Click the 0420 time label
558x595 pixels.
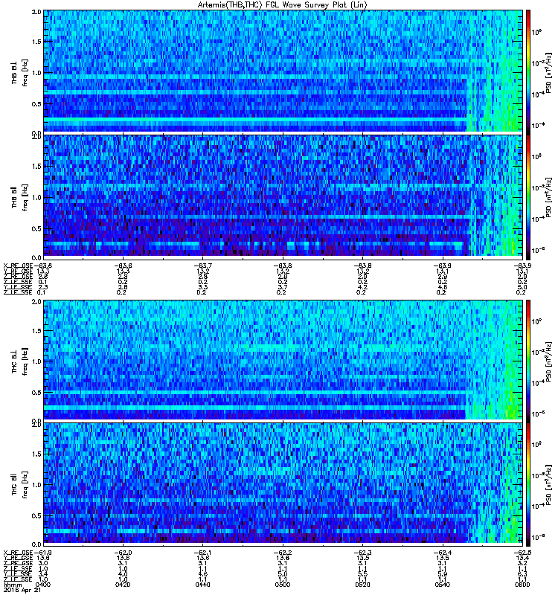click(x=123, y=585)
